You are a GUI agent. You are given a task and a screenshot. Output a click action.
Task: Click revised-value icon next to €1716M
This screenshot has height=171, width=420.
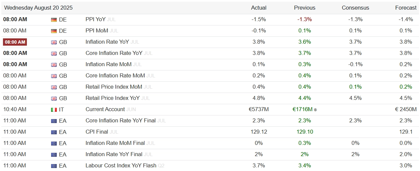point(315,110)
